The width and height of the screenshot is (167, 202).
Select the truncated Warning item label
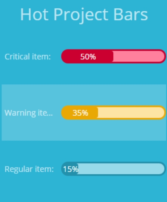click(29, 113)
